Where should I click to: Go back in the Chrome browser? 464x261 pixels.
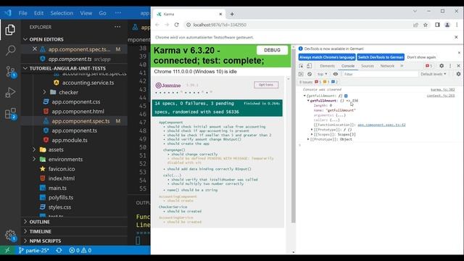[157, 25]
